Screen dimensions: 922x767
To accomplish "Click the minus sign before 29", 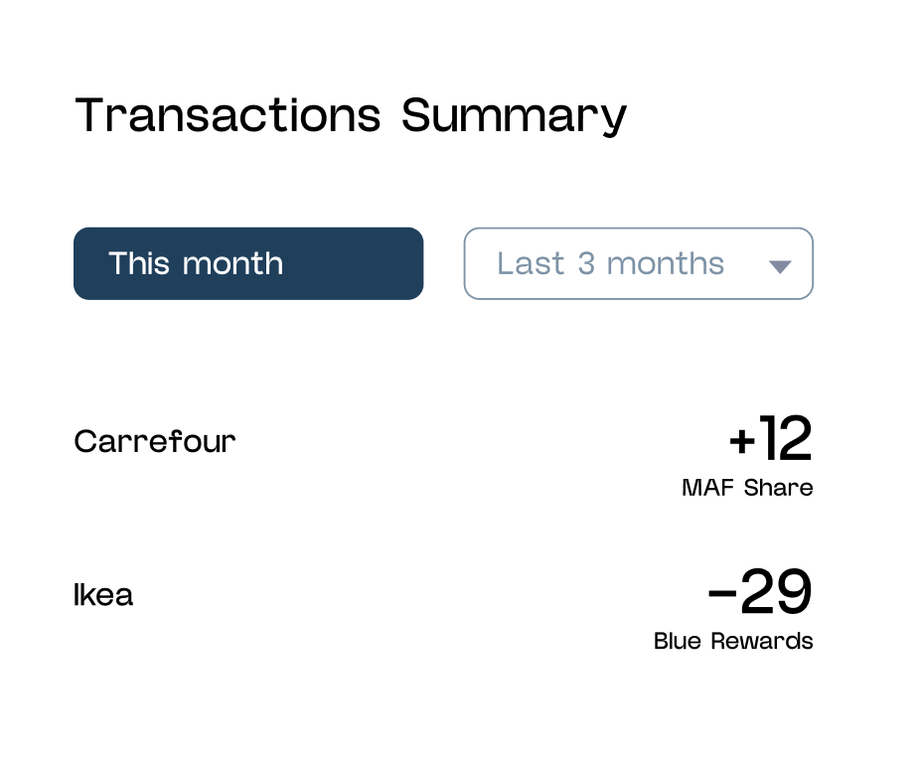I will pyautogui.click(x=722, y=594).
